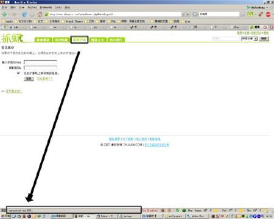Open the Bookmarks menu
Viewport: 274px width, 219px height.
46,7
